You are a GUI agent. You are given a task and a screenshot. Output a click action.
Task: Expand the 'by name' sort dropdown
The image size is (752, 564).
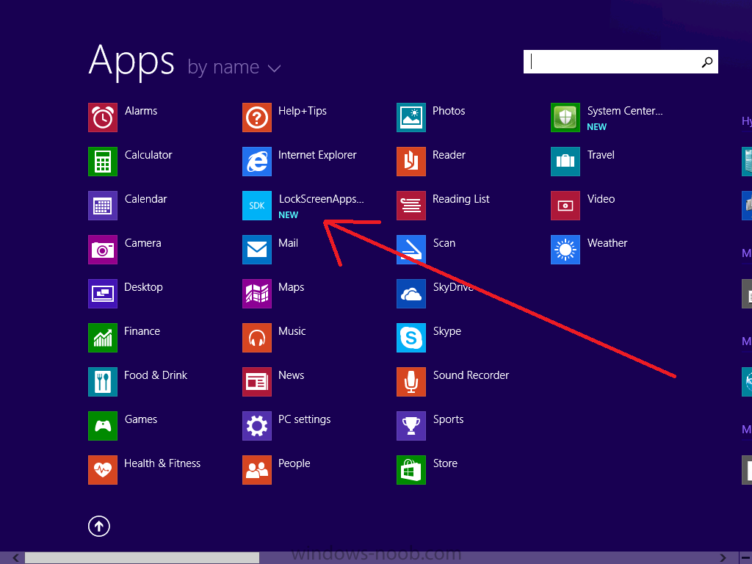pyautogui.click(x=234, y=67)
